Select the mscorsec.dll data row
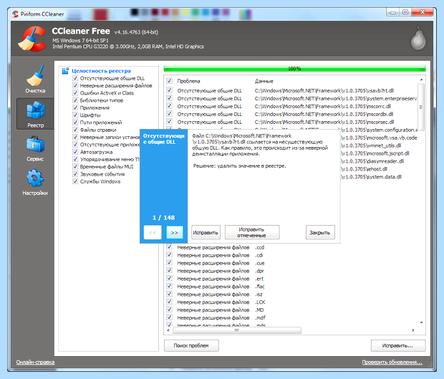The height and width of the screenshot is (379, 444). click(291, 122)
